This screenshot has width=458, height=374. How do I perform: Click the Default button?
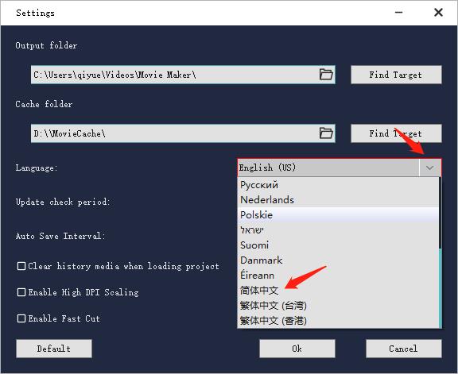tap(54, 349)
